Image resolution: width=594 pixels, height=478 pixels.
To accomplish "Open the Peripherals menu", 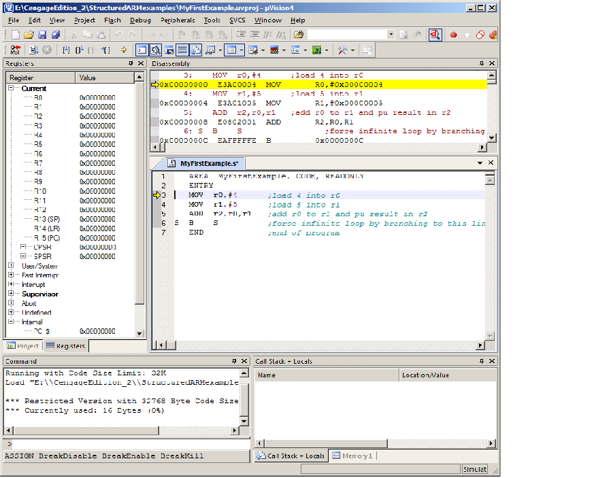I will tap(178, 20).
